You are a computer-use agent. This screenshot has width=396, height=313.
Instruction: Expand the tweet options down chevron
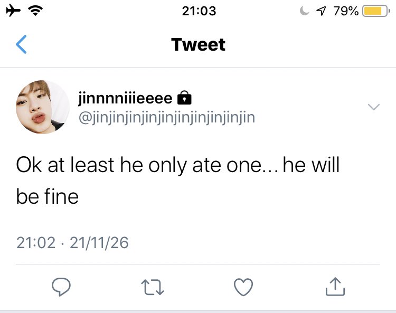click(x=373, y=107)
